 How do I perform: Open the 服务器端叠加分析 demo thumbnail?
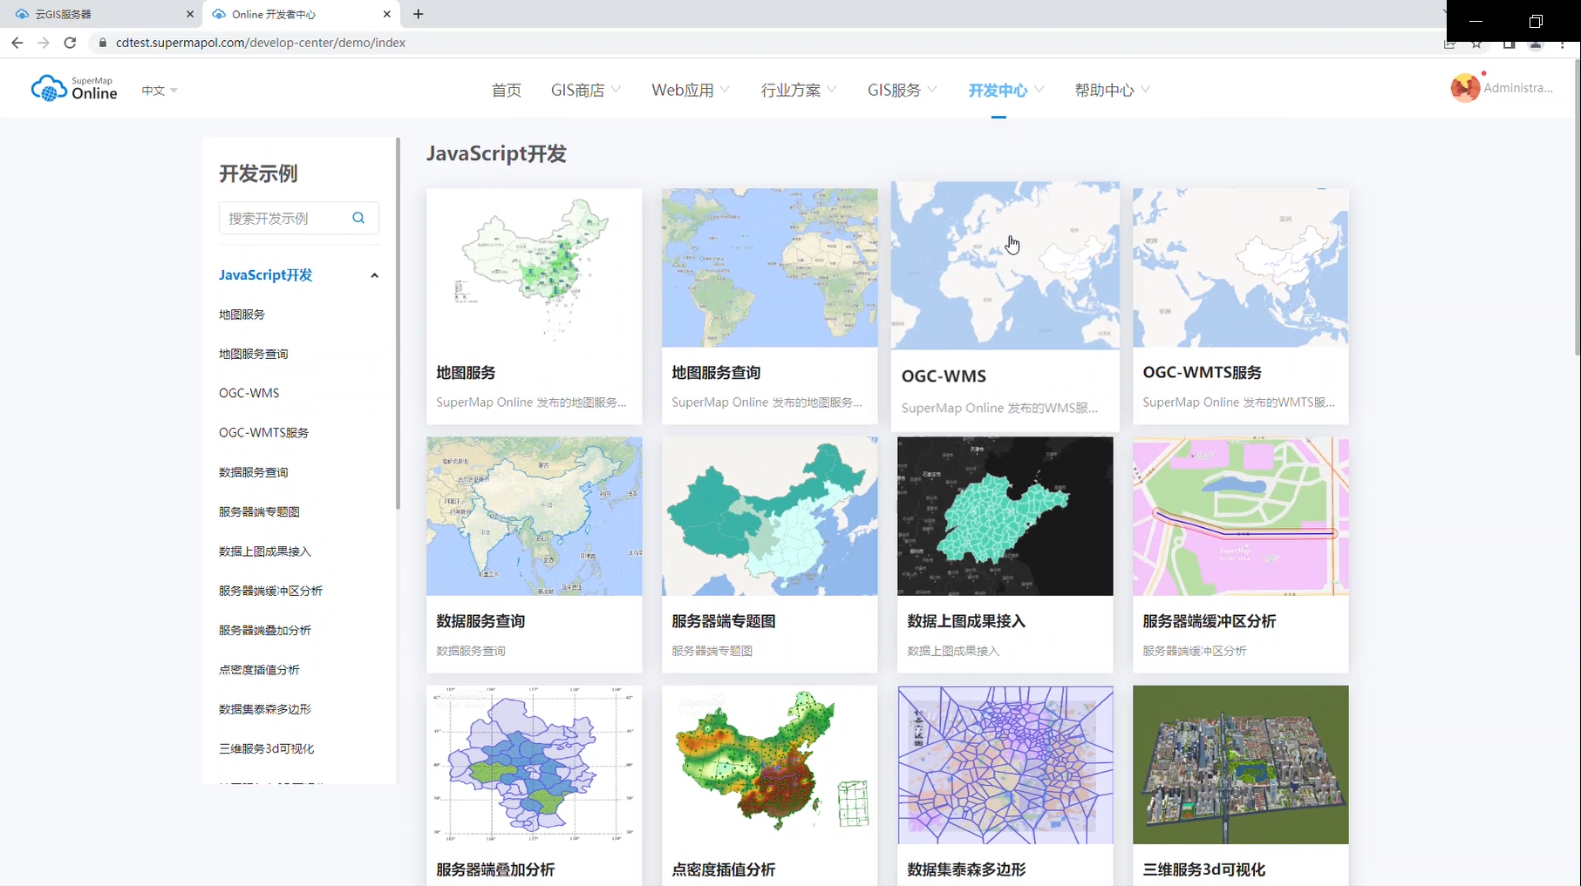click(534, 765)
